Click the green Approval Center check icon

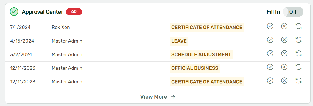(x=14, y=12)
